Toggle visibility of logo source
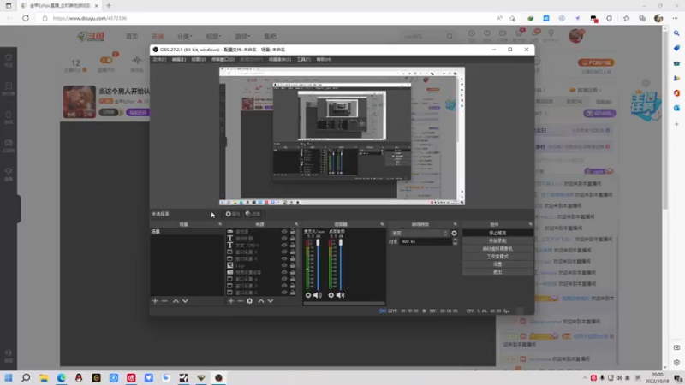 [284, 265]
